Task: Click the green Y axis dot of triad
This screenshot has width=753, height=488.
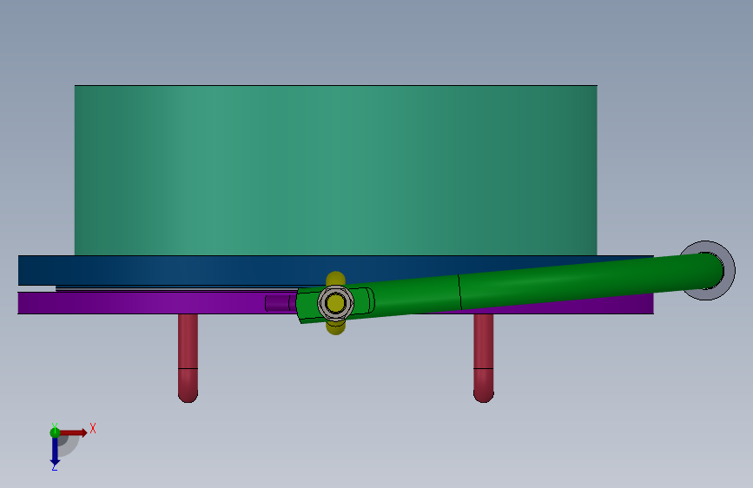Action: click(55, 432)
